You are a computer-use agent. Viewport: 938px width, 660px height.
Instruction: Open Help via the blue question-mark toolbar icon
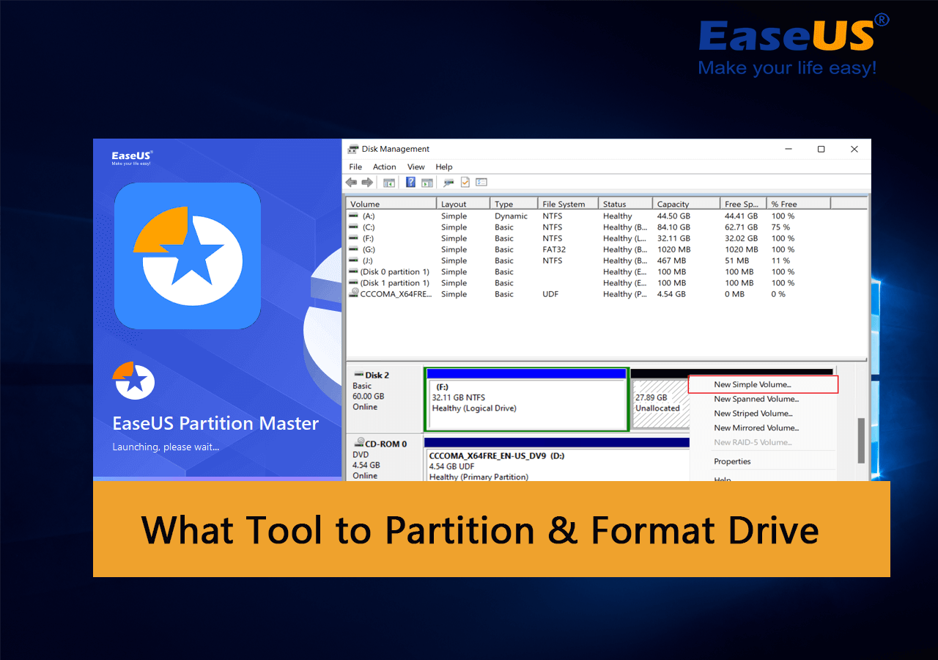(411, 182)
